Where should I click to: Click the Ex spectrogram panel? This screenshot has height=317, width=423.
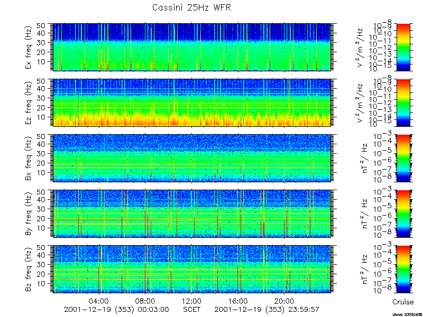tap(192, 47)
